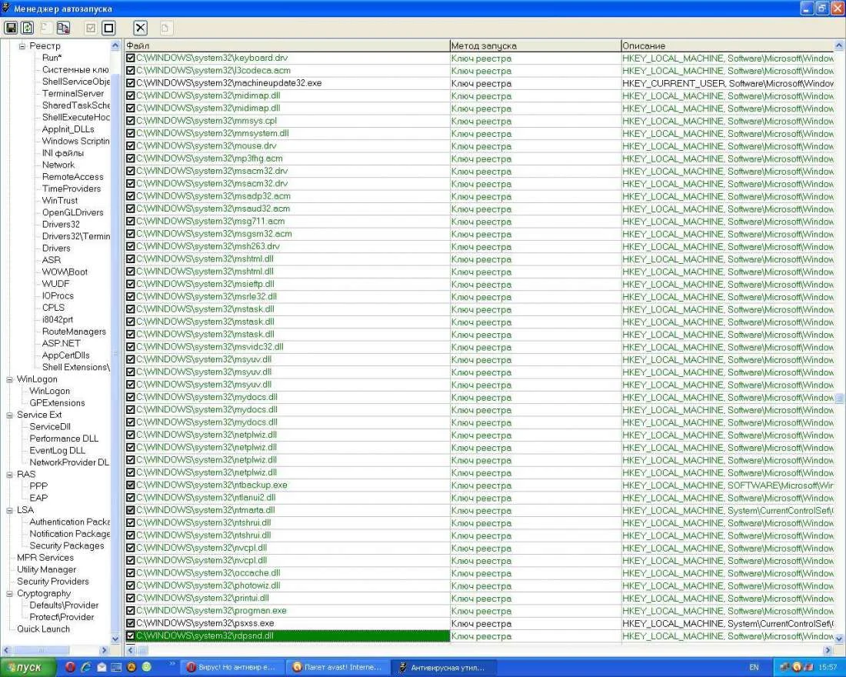Uncheck the ntbackup.exe checkbox
Viewport: 846px width, 677px height.
(131, 485)
